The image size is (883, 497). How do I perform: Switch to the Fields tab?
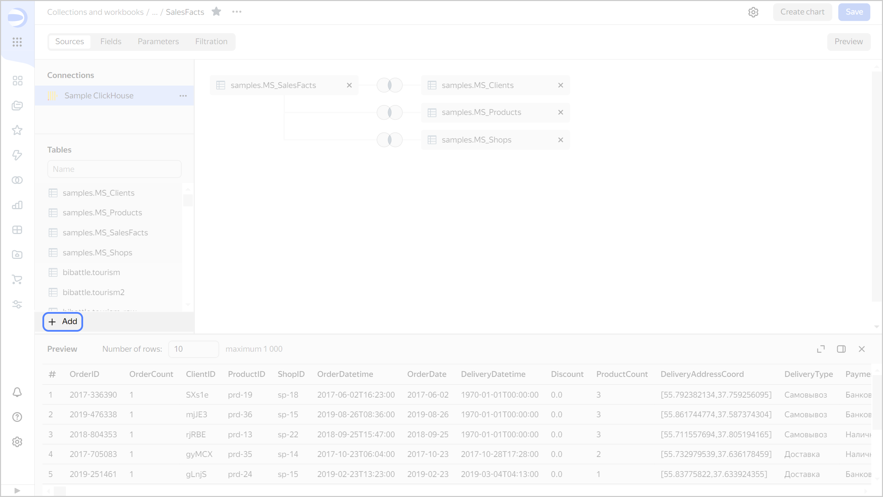pyautogui.click(x=111, y=41)
